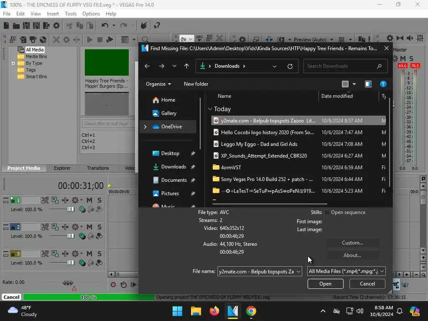Image resolution: width=428 pixels, height=321 pixels.
Task: Open file dialog help icon
Action: (x=383, y=84)
